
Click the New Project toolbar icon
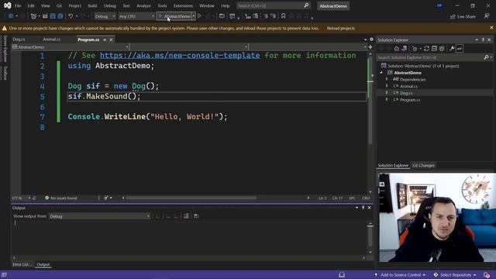coord(33,16)
